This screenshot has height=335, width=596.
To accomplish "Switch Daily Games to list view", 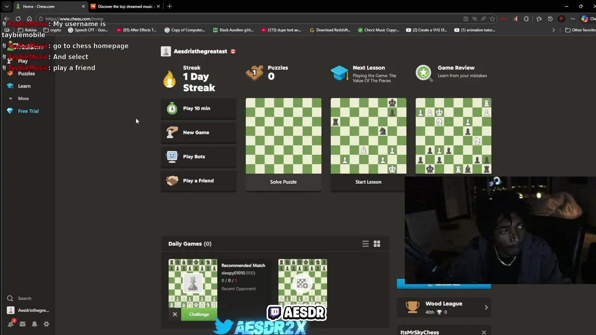I will click(366, 244).
